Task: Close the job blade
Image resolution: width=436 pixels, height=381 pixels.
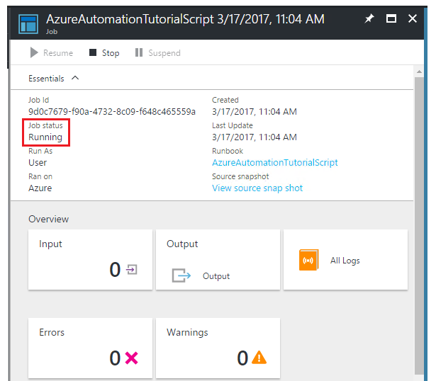Action: click(x=413, y=18)
